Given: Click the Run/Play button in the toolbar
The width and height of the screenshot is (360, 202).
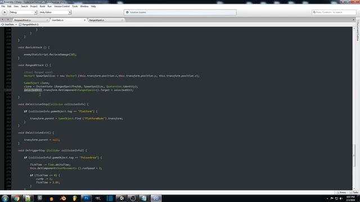Looking at the screenshot, I should click(4, 12).
